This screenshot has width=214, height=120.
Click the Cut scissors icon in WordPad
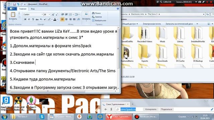(x=19, y=13)
